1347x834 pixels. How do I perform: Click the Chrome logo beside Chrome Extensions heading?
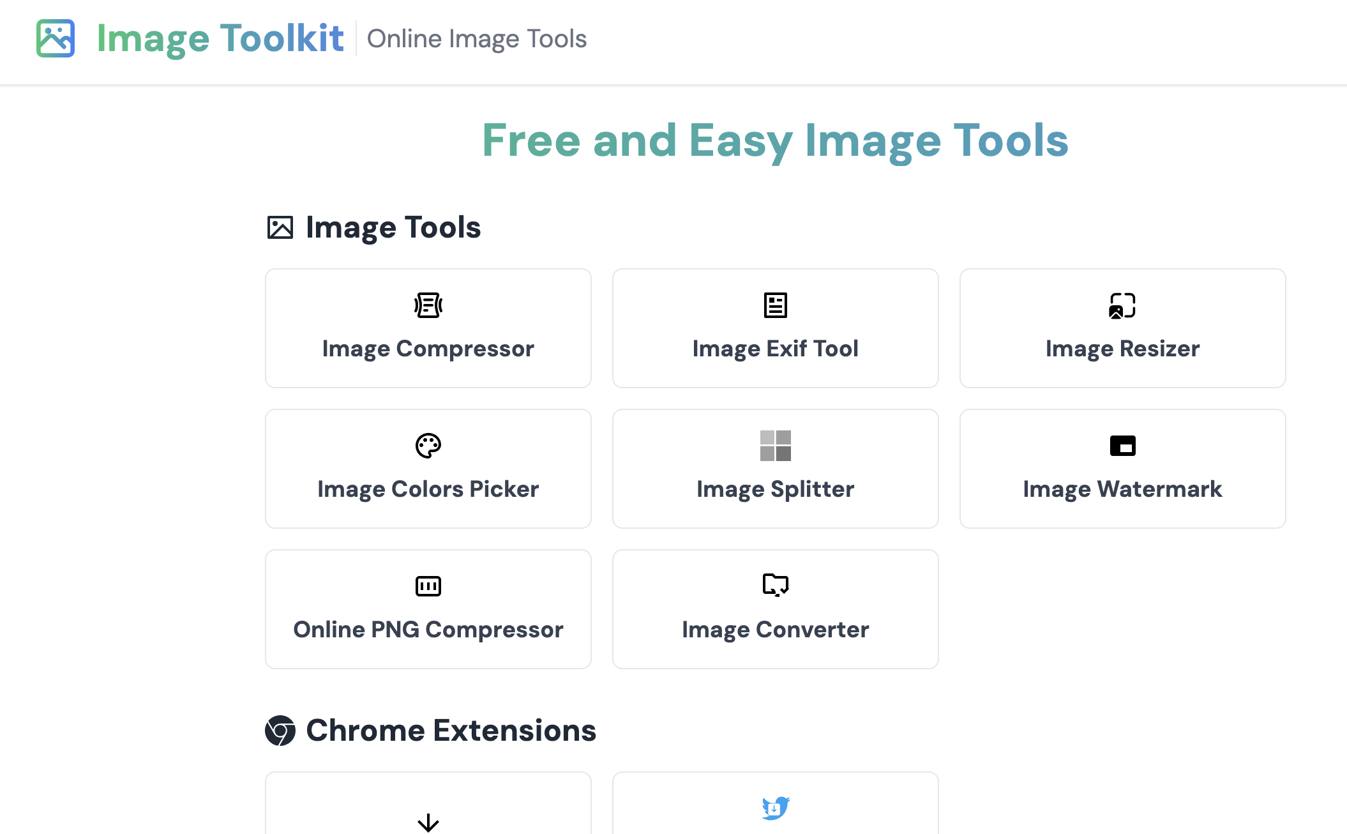click(x=280, y=730)
